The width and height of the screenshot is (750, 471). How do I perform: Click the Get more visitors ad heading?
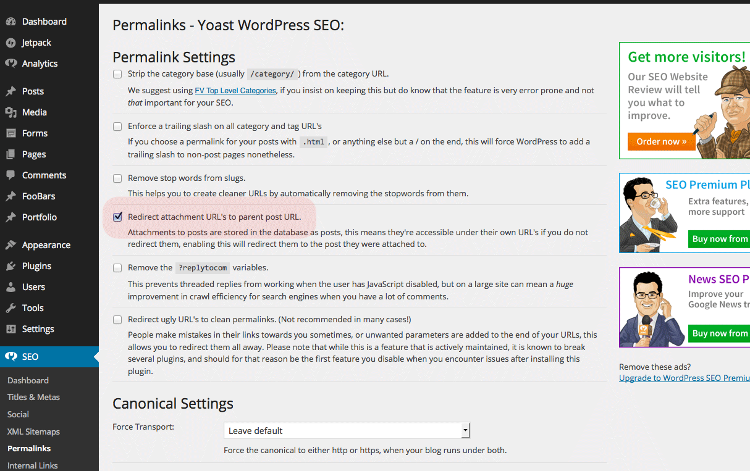[x=687, y=57]
